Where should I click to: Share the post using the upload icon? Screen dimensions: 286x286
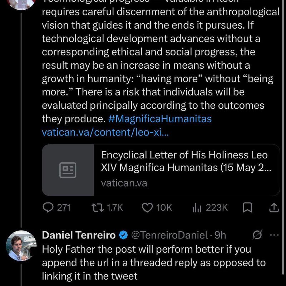tap(274, 208)
